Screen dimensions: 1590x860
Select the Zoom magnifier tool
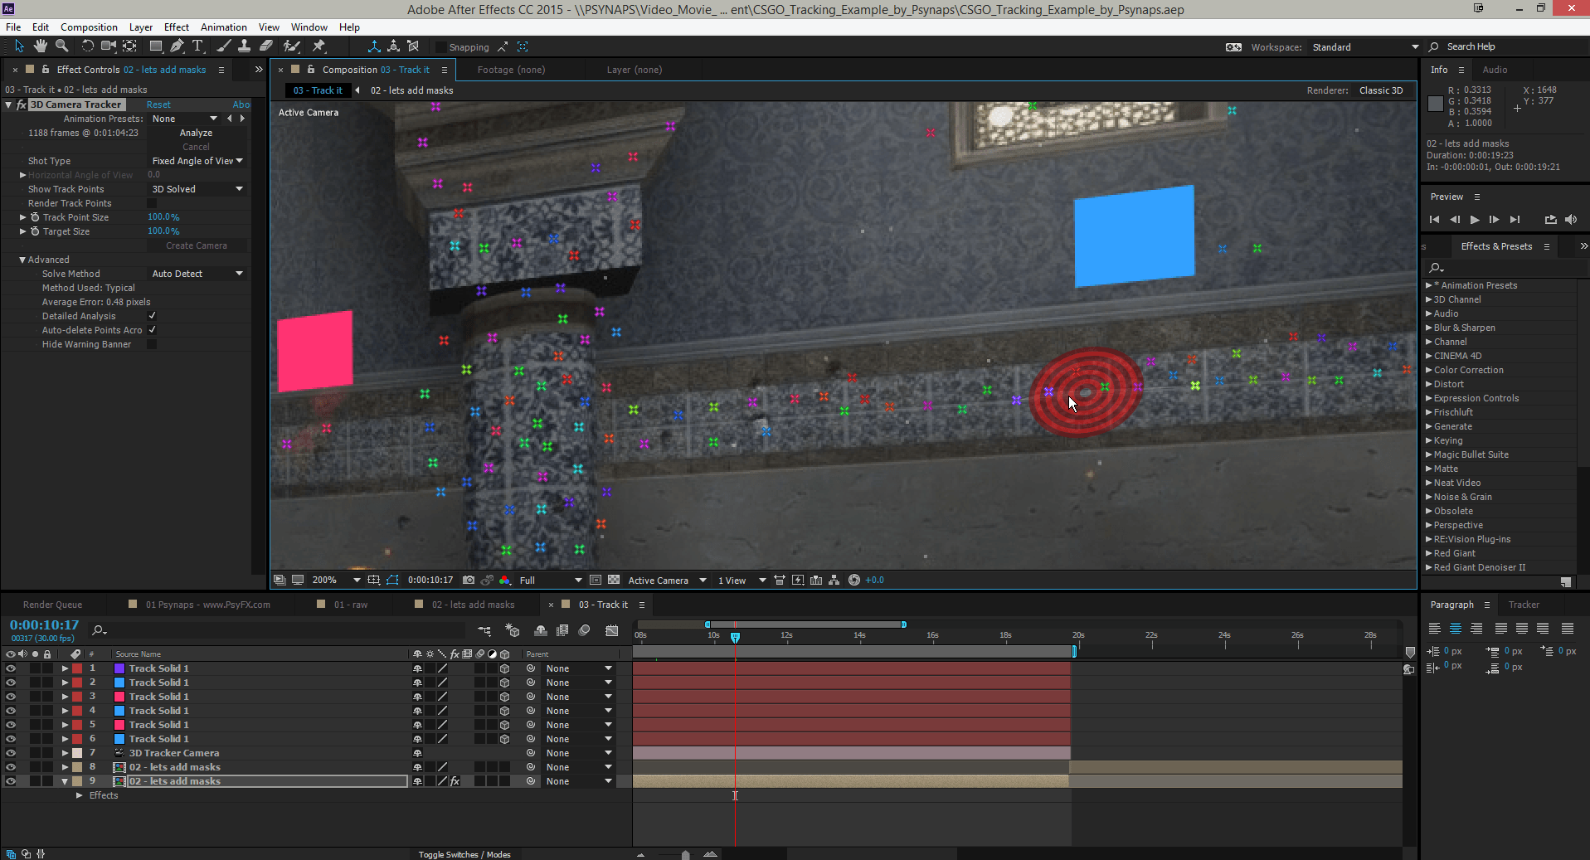61,46
